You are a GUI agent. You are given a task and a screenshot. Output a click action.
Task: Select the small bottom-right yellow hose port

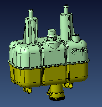click(68, 85)
